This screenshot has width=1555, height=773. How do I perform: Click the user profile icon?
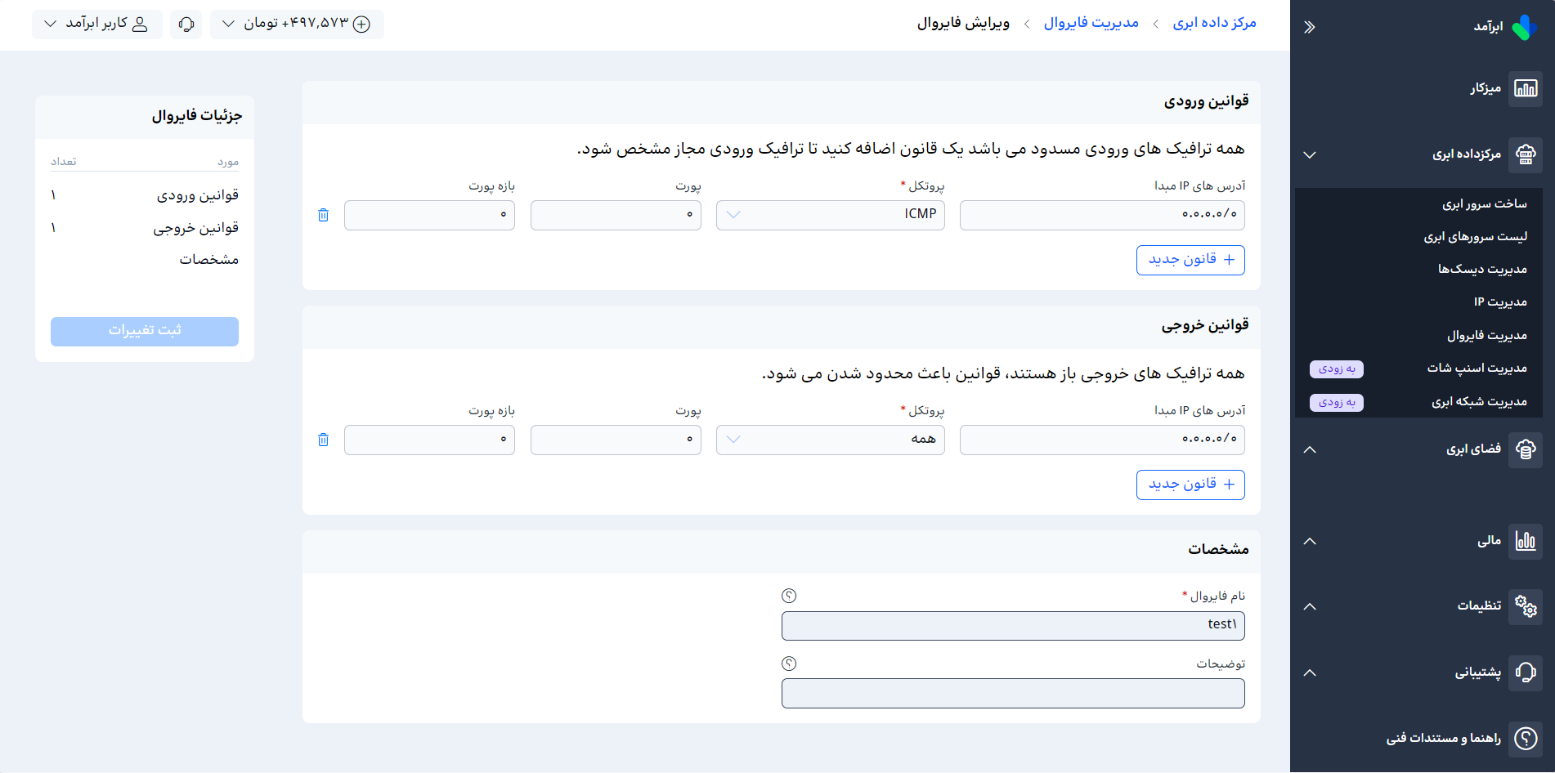140,24
